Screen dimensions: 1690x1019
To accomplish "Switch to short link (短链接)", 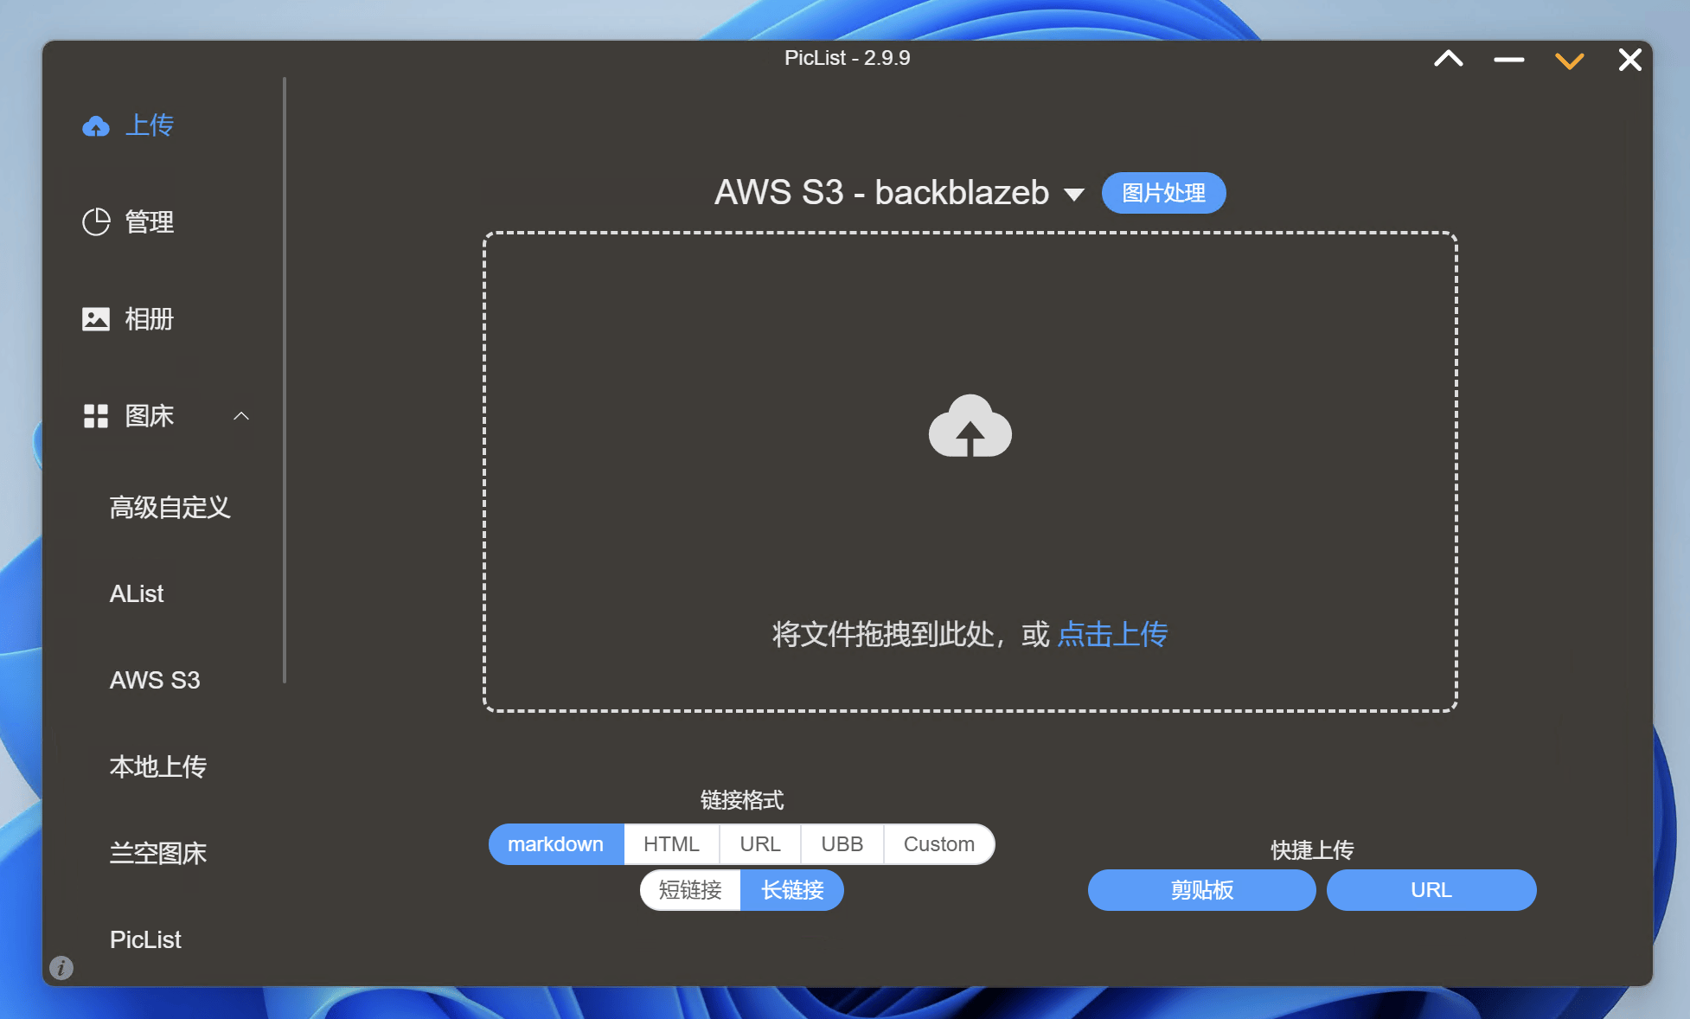I will pos(690,890).
